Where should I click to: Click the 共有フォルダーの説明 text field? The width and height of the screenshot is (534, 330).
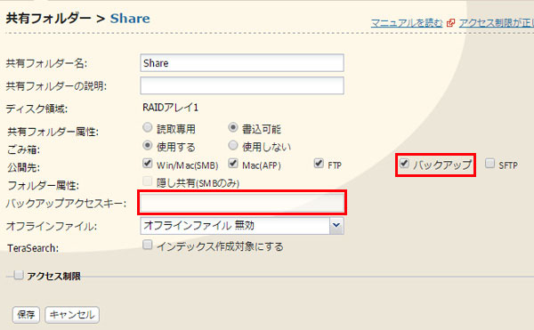[242, 85]
